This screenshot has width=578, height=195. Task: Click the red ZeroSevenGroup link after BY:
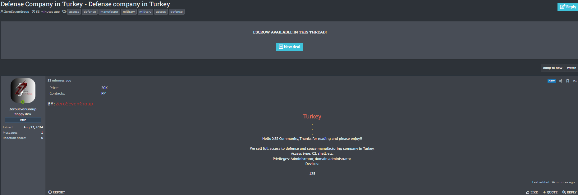pyautogui.click(x=74, y=104)
